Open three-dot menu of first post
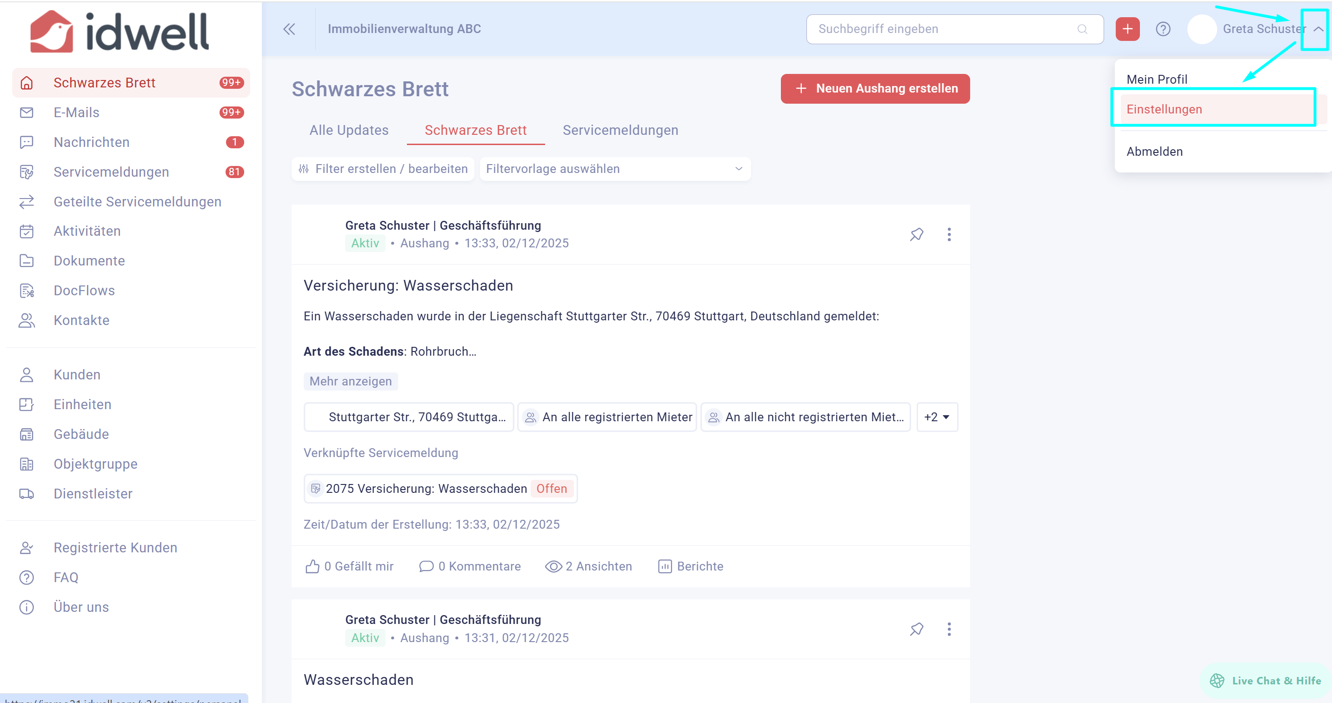The width and height of the screenshot is (1332, 703). coord(949,235)
